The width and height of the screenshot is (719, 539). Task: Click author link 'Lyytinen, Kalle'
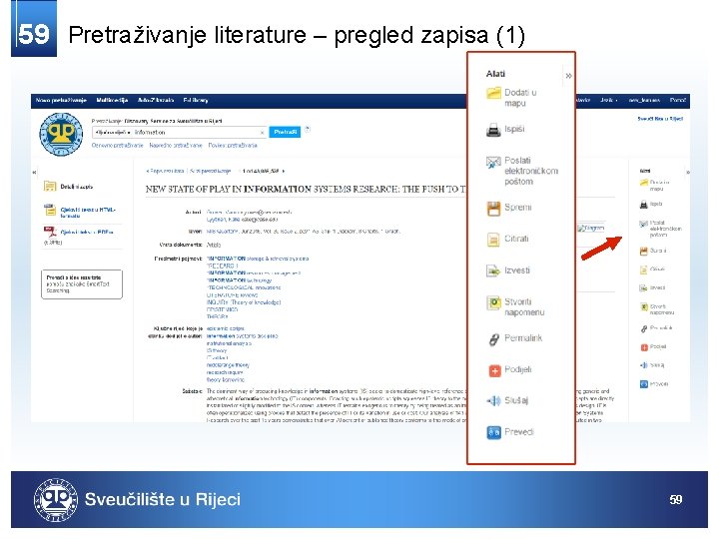tap(222, 220)
